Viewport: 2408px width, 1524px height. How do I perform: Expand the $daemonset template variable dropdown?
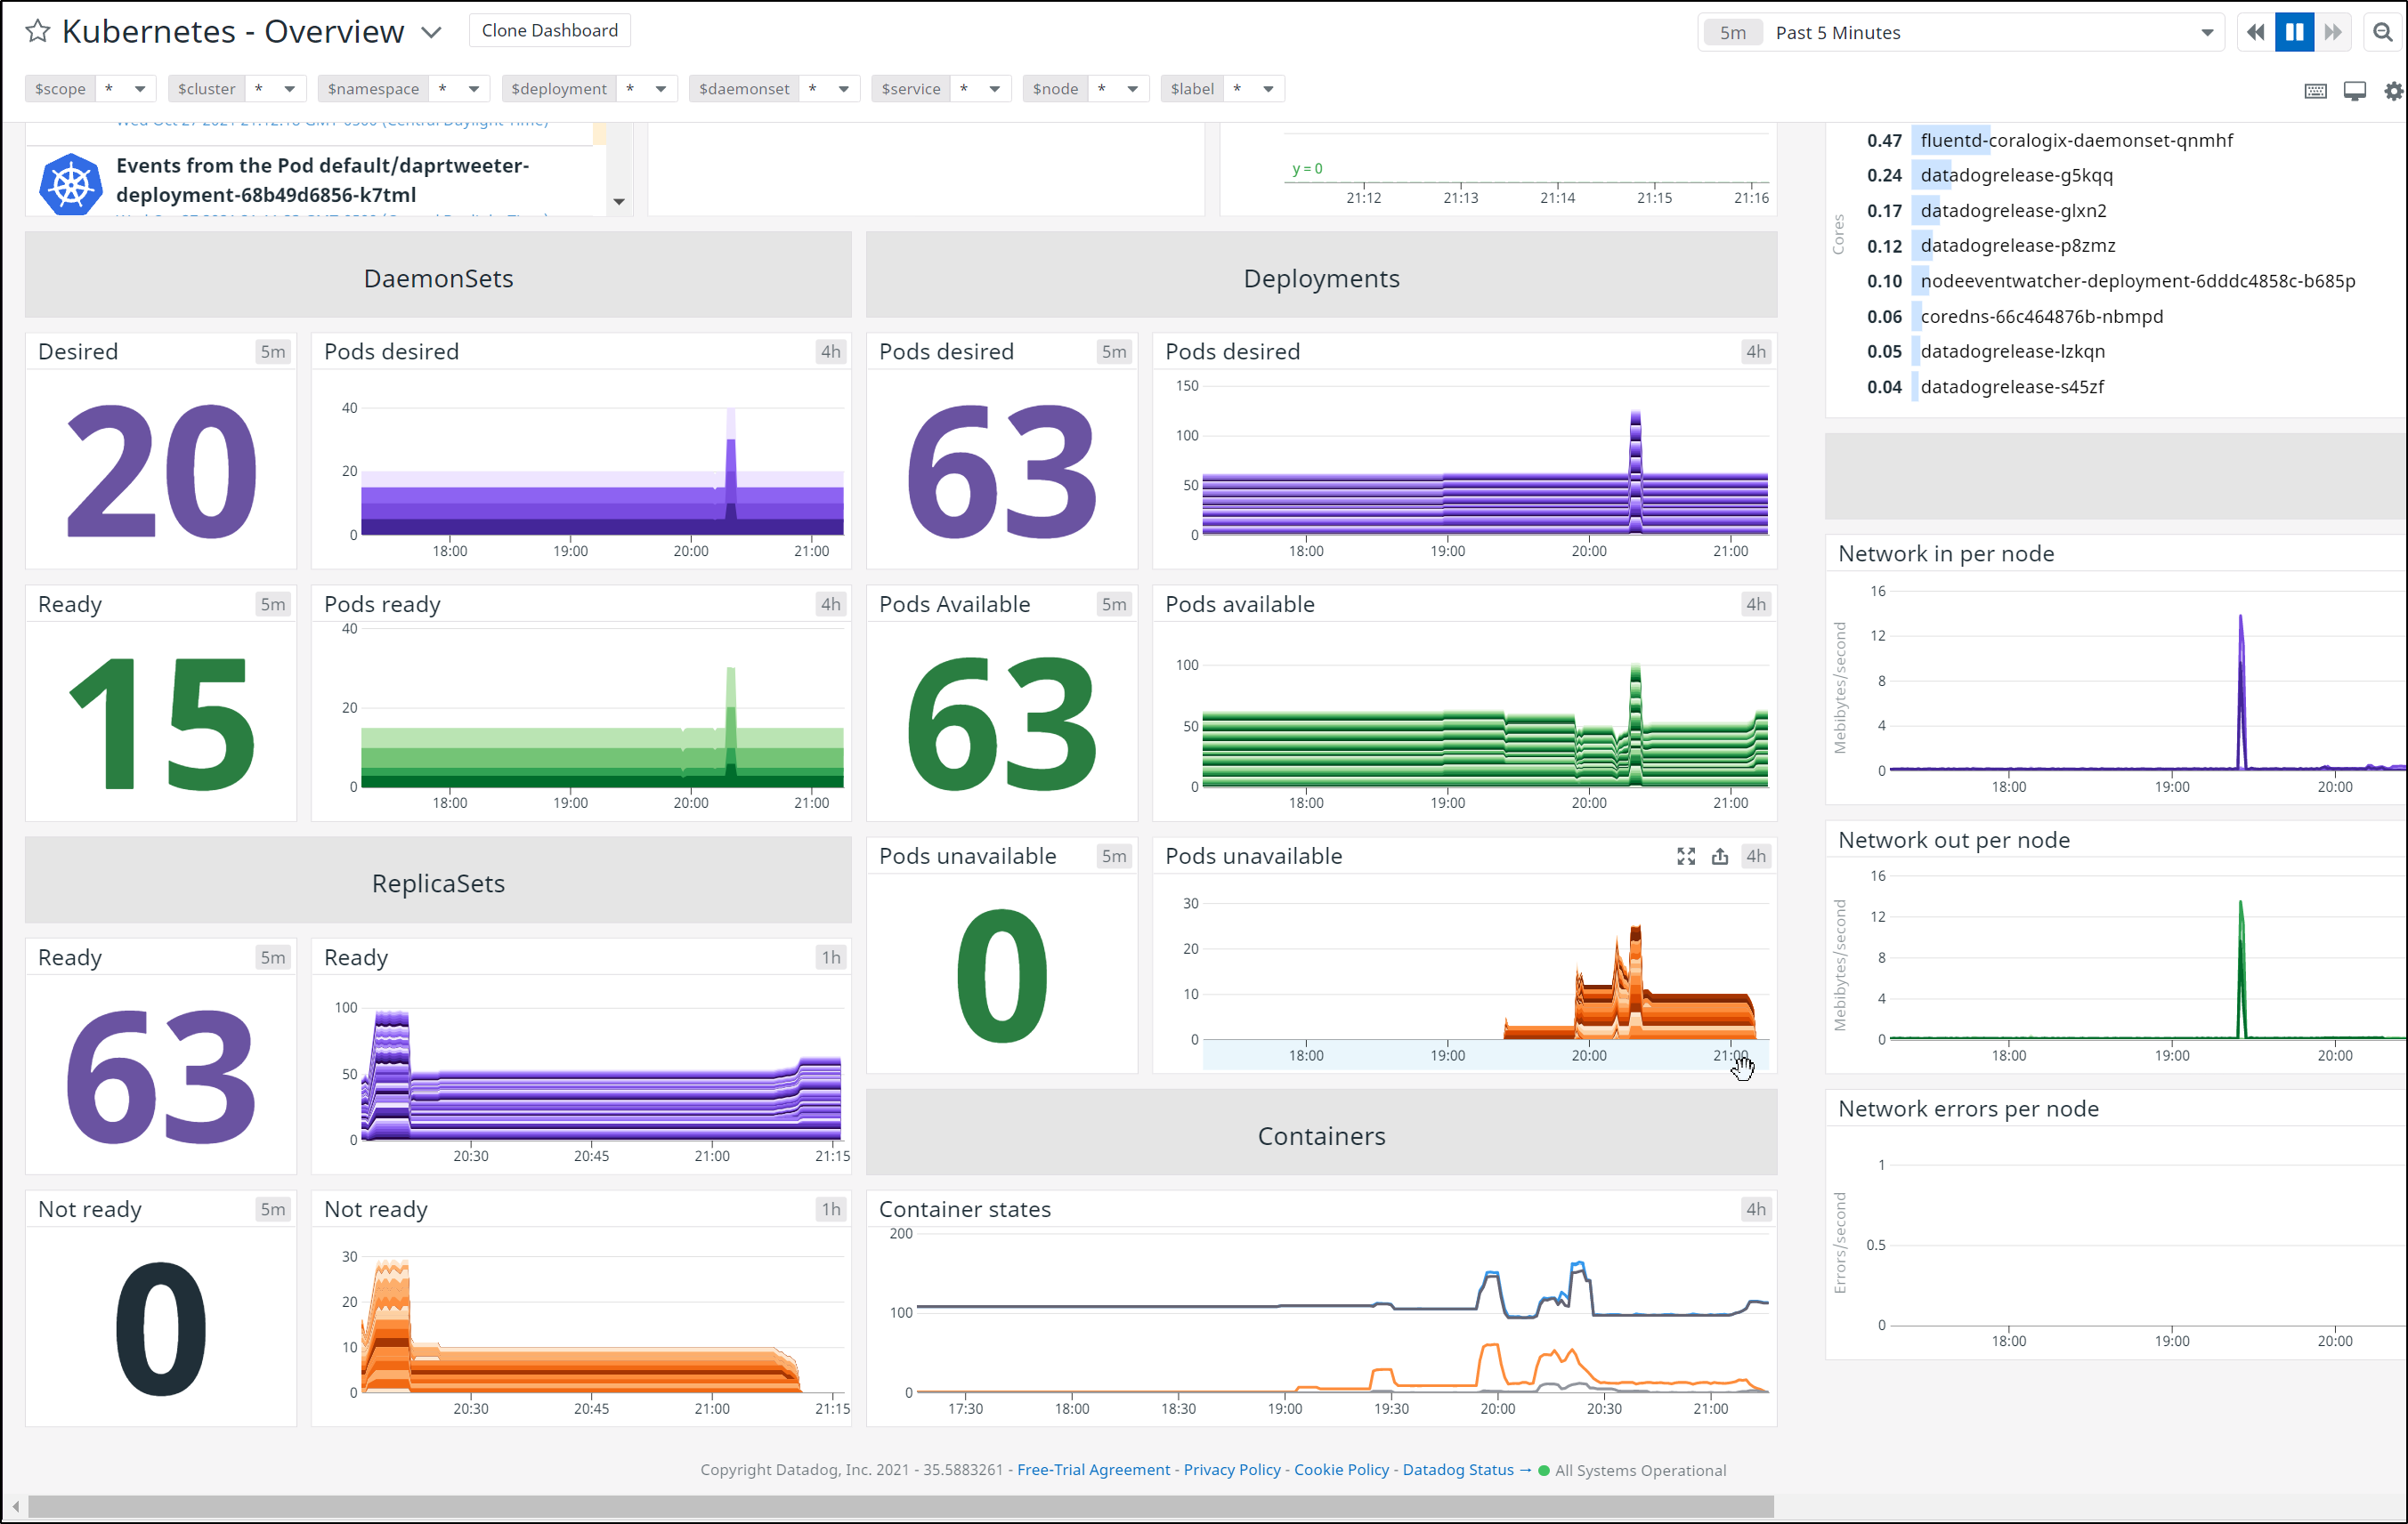(843, 89)
